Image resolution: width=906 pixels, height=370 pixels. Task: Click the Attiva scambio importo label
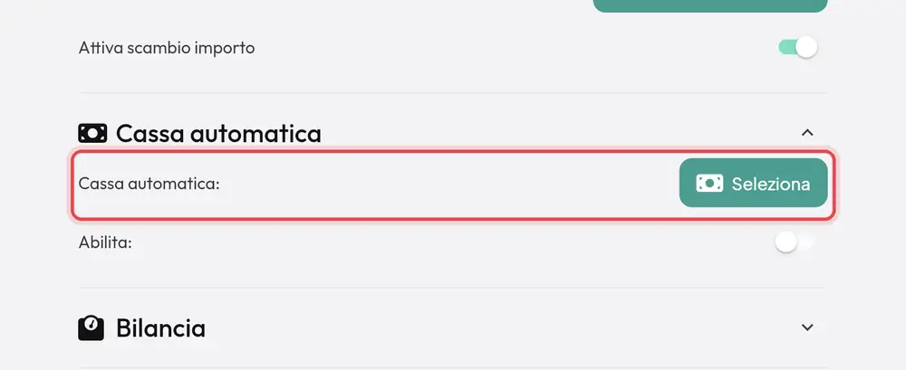click(x=167, y=47)
